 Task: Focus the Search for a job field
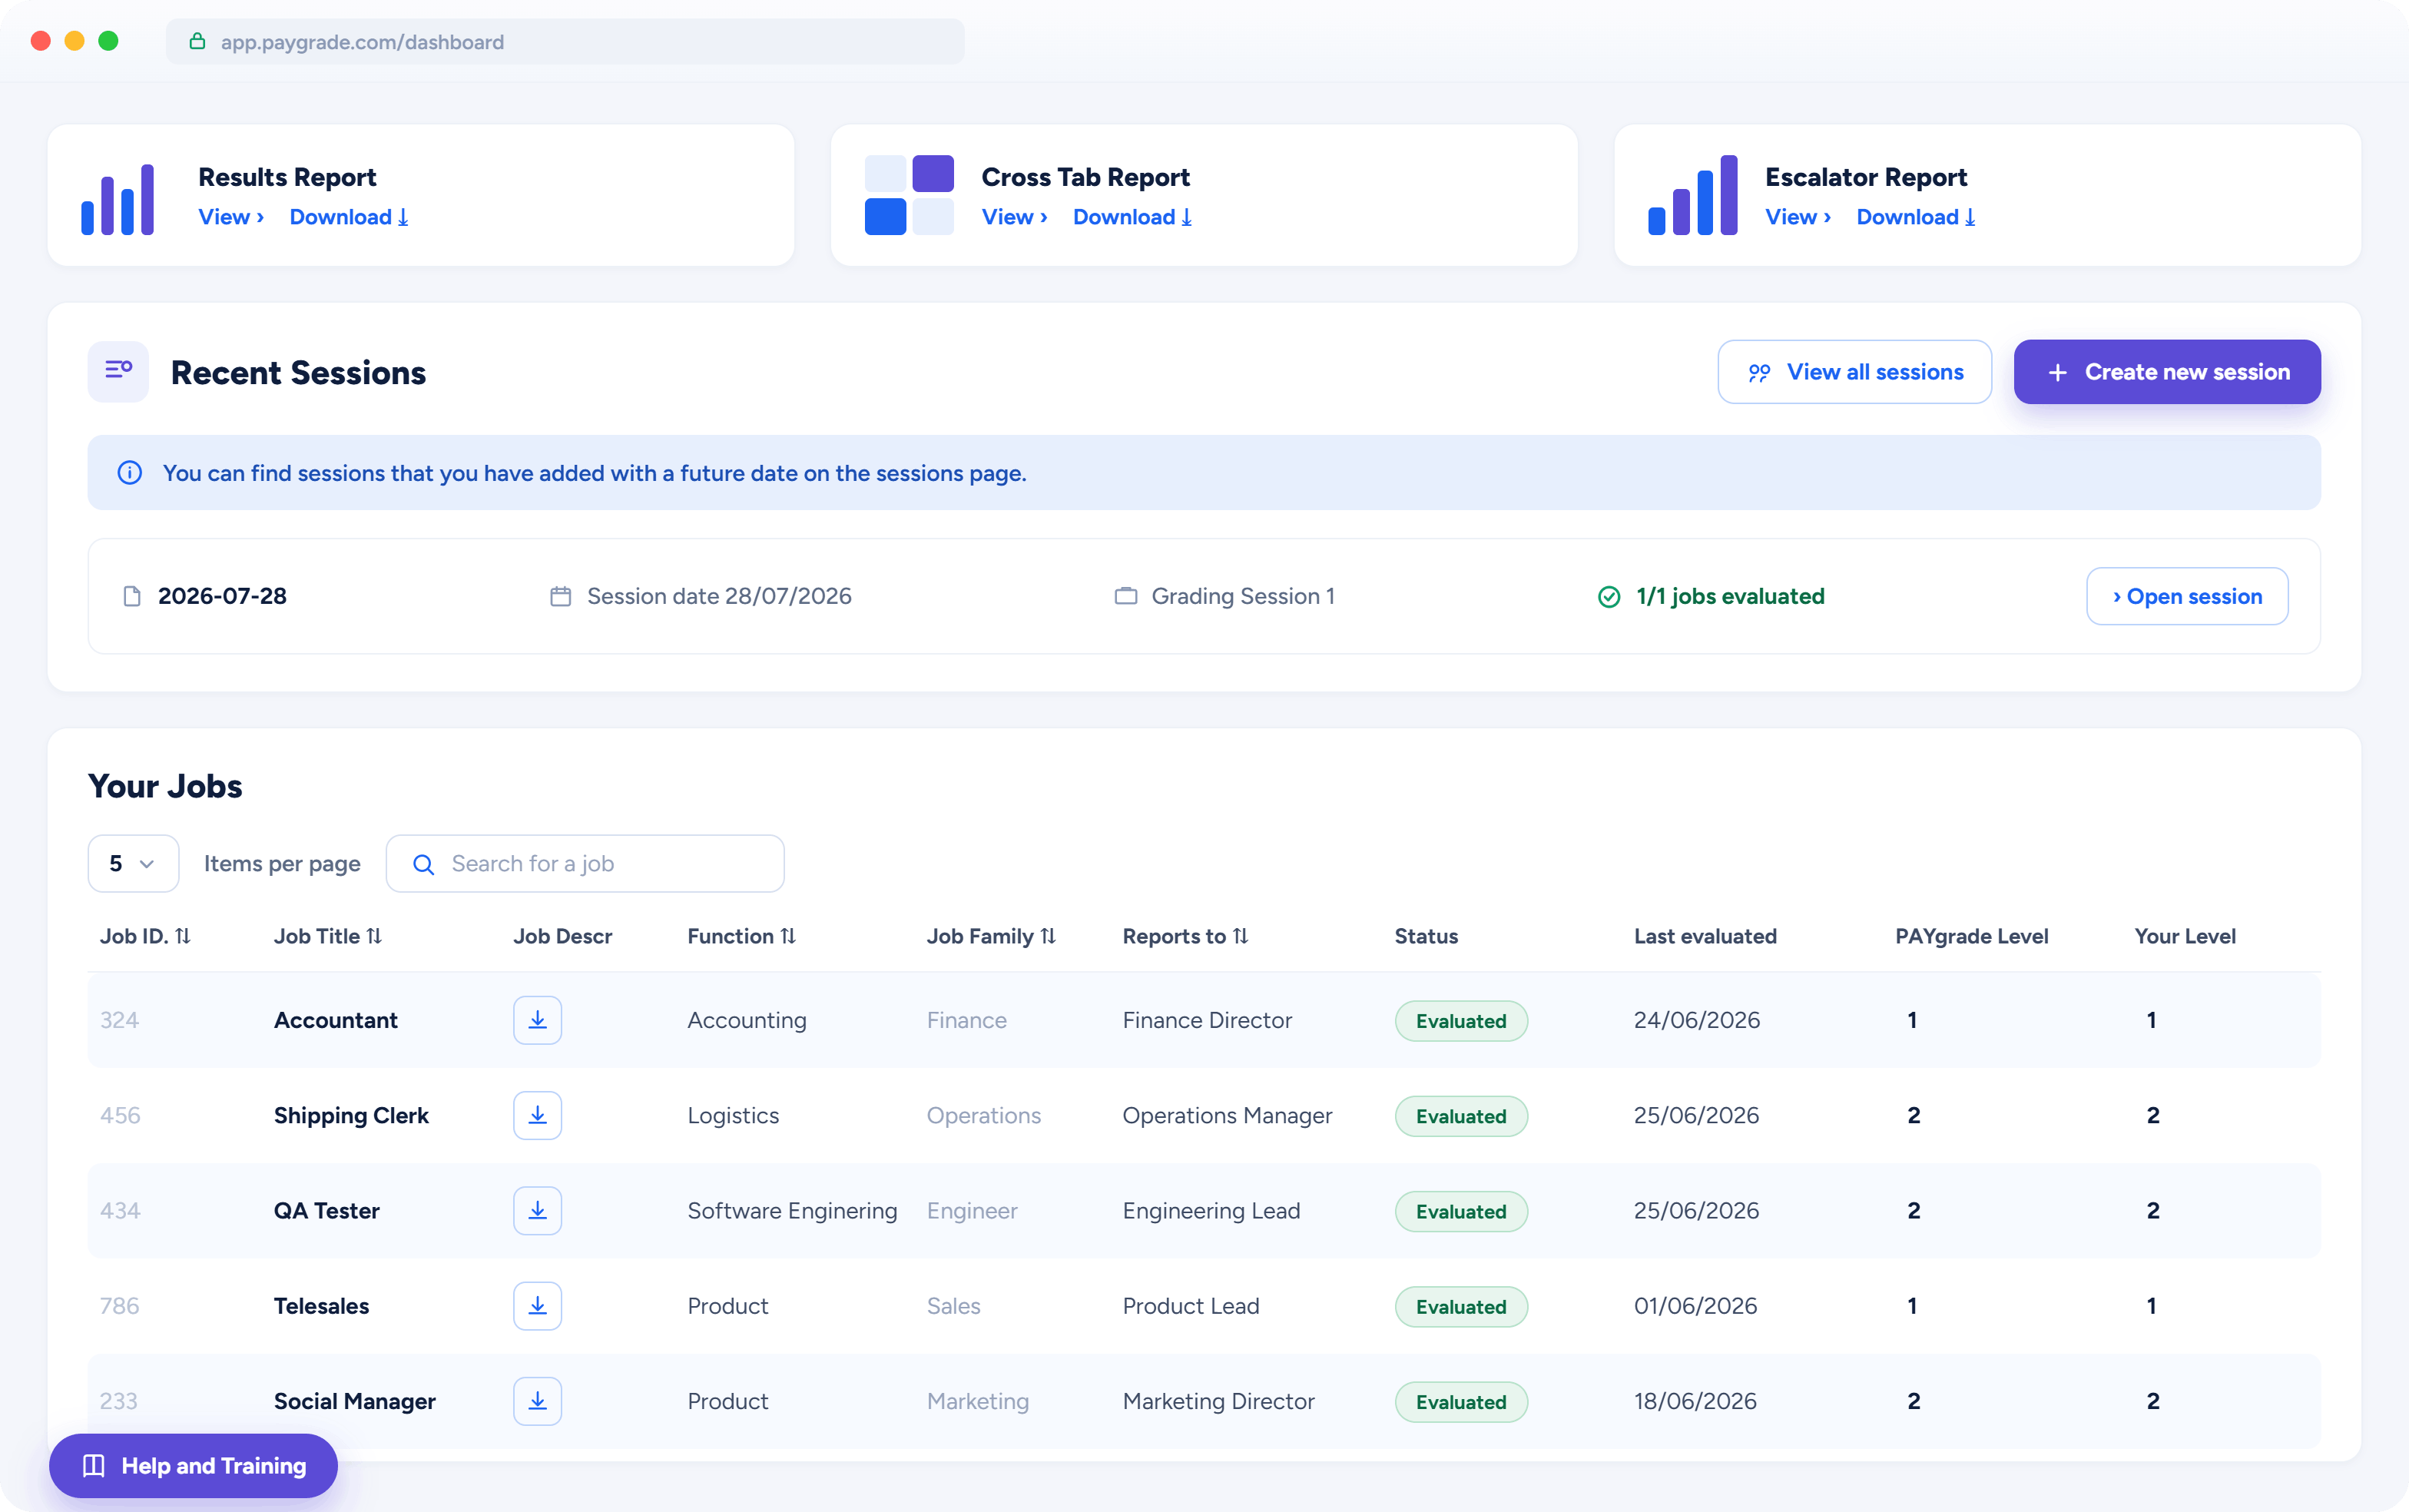click(585, 864)
